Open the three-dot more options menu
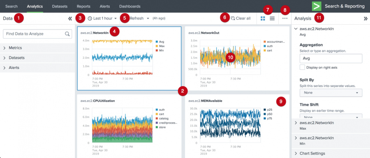The width and height of the screenshot is (370, 158). tap(285, 18)
